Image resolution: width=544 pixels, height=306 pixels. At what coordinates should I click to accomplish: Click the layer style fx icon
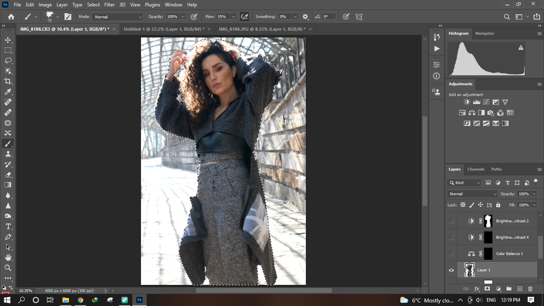pos(477,289)
